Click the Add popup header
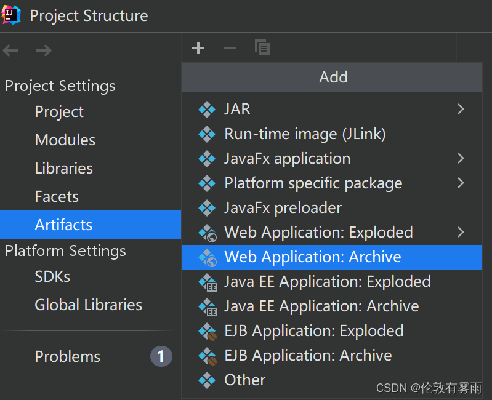492x400 pixels. tap(332, 77)
